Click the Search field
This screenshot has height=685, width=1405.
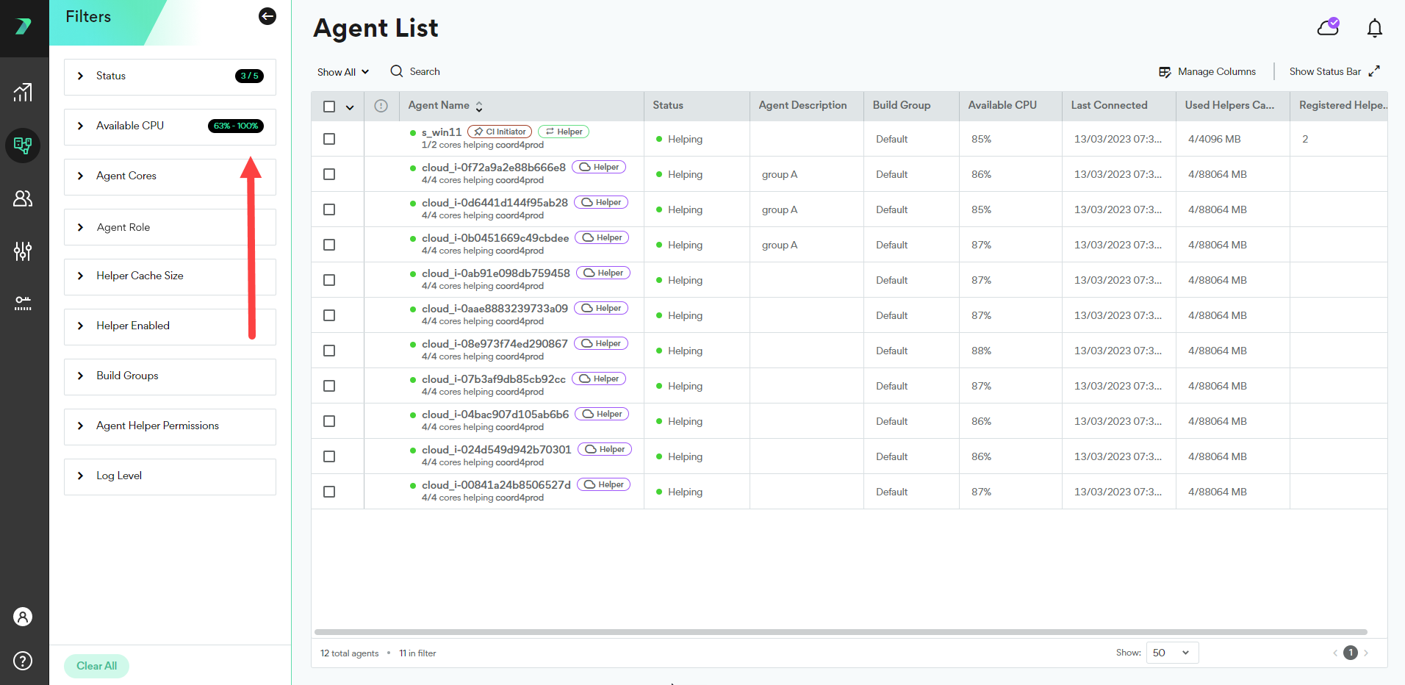coord(424,72)
